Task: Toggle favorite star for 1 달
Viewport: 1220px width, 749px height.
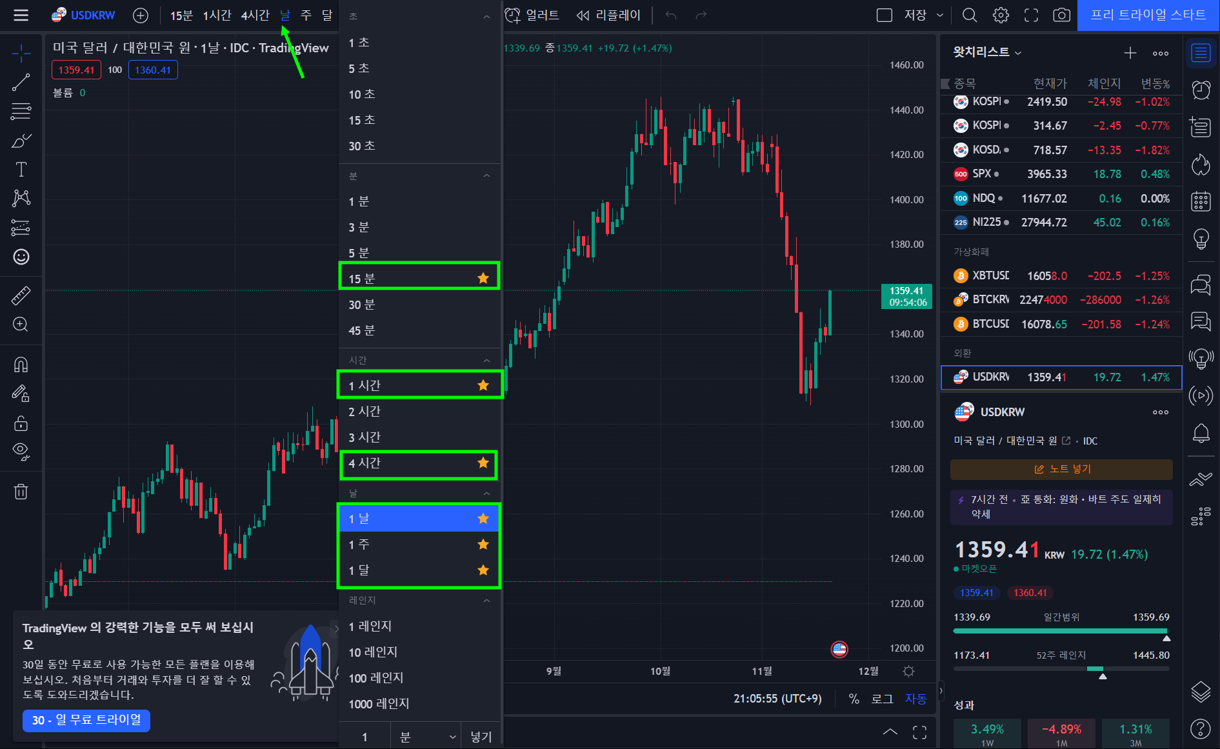Action: (483, 570)
